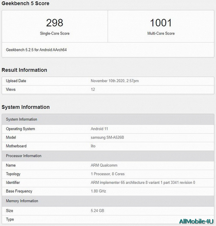Select the memory Size label
Screen dimensions: 216x226
click(10, 211)
